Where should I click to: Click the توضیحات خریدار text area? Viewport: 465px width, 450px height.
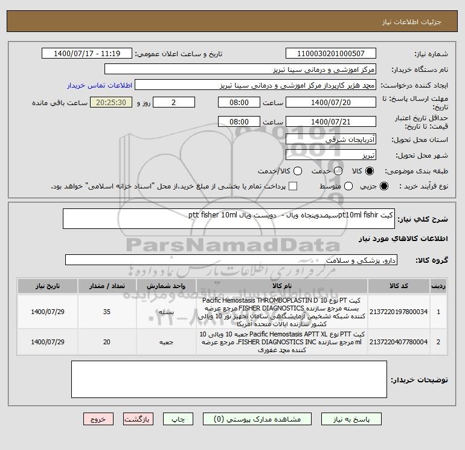[x=229, y=379]
